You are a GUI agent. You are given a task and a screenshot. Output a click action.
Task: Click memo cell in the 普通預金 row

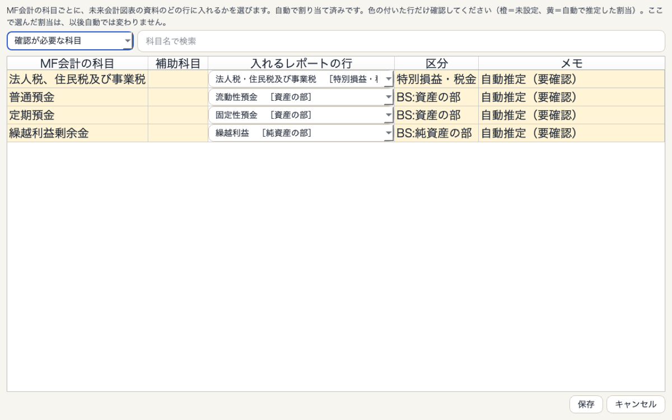572,97
